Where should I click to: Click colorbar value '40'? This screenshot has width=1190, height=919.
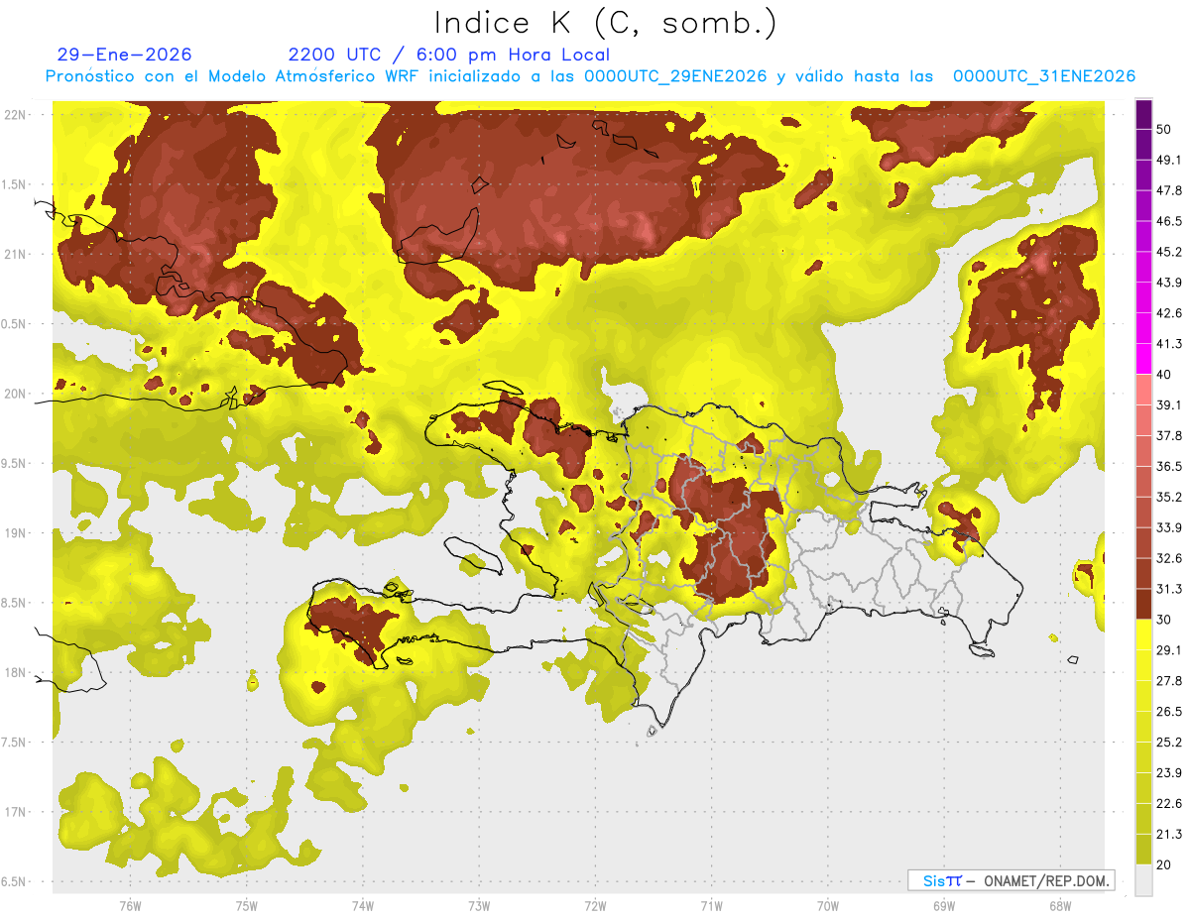[x=1165, y=375]
